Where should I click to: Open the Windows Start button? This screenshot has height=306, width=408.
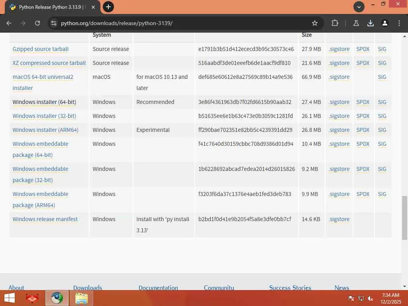(10, 298)
